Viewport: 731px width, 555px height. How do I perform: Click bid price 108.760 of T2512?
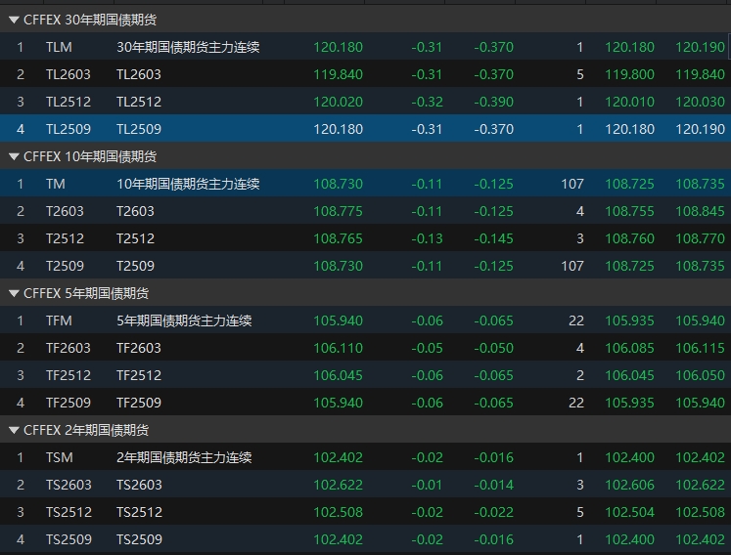pos(629,238)
